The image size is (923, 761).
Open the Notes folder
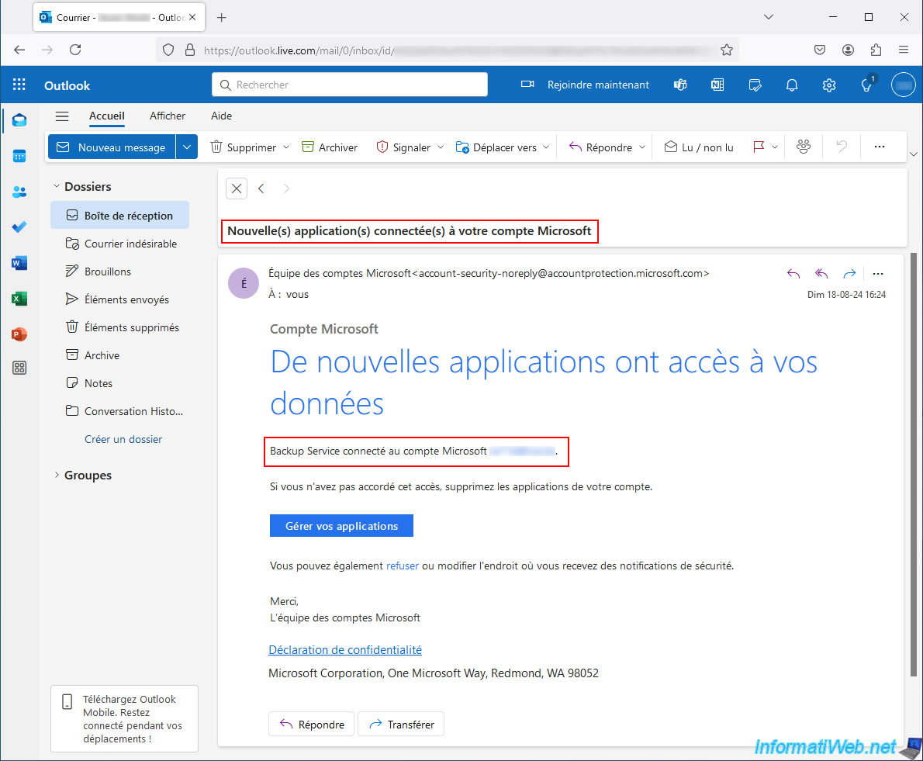[x=119, y=383]
